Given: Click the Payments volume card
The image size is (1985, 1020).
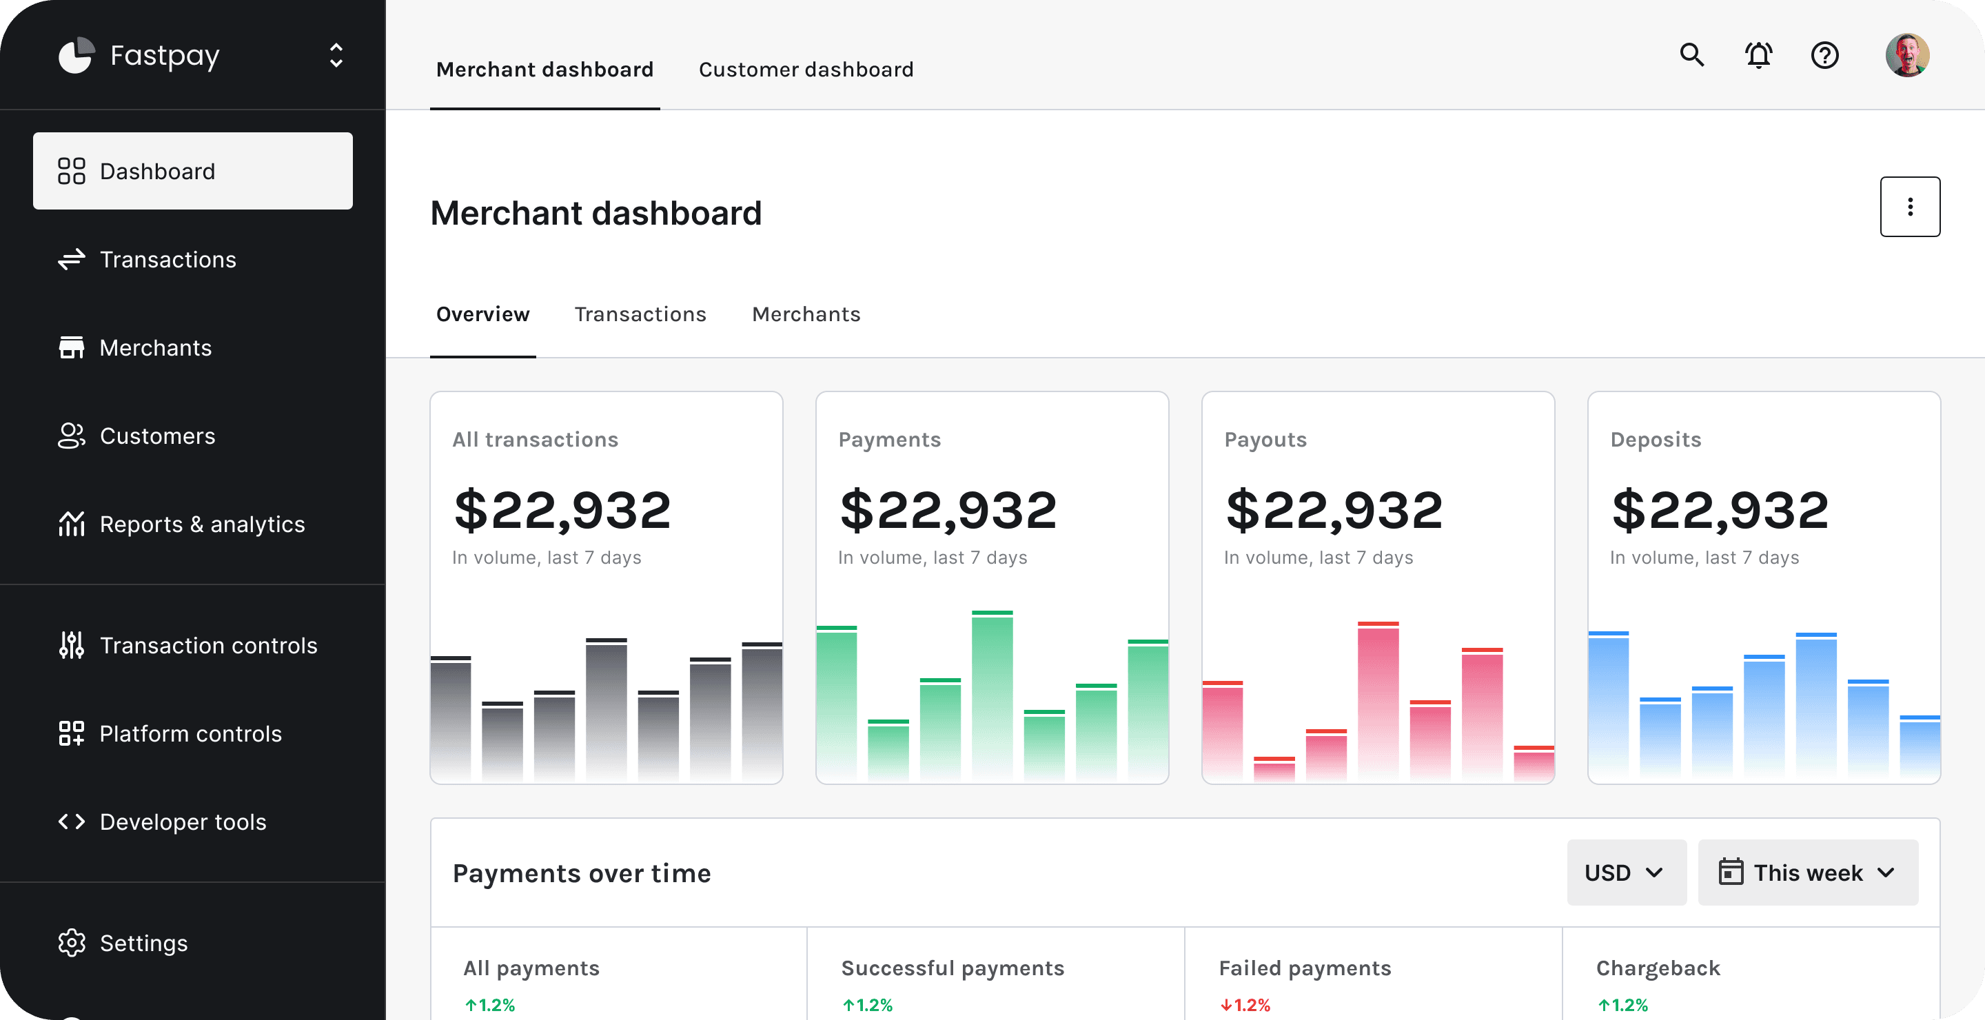Looking at the screenshot, I should 992,587.
